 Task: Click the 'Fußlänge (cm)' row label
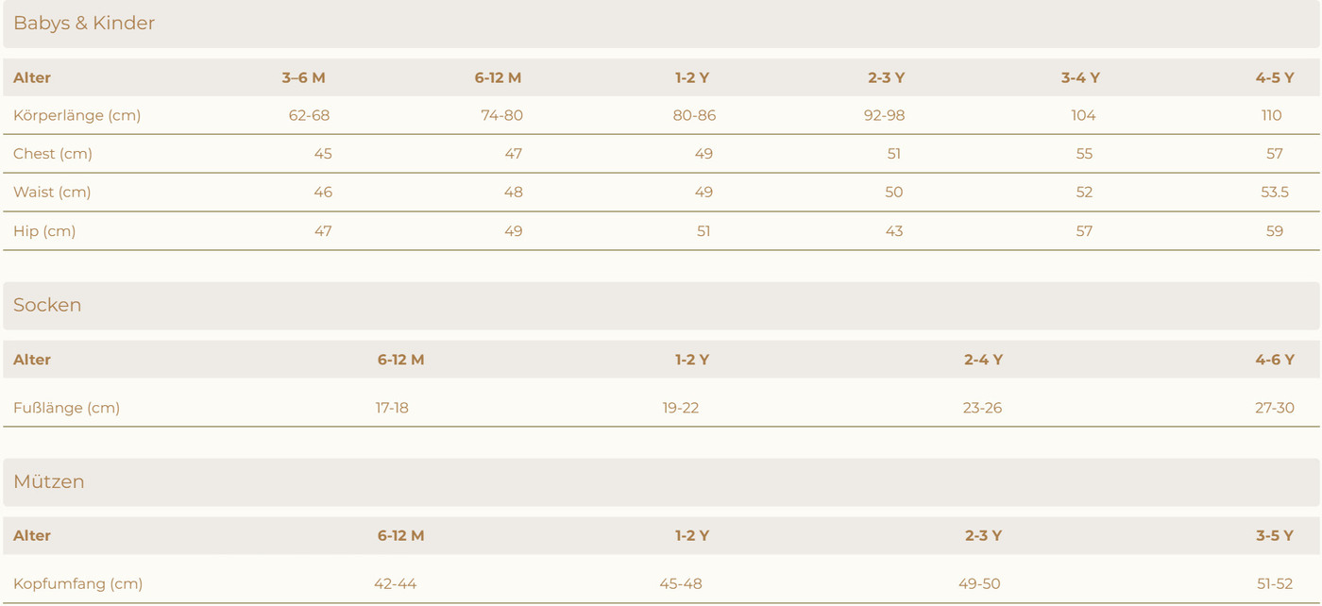pos(66,408)
